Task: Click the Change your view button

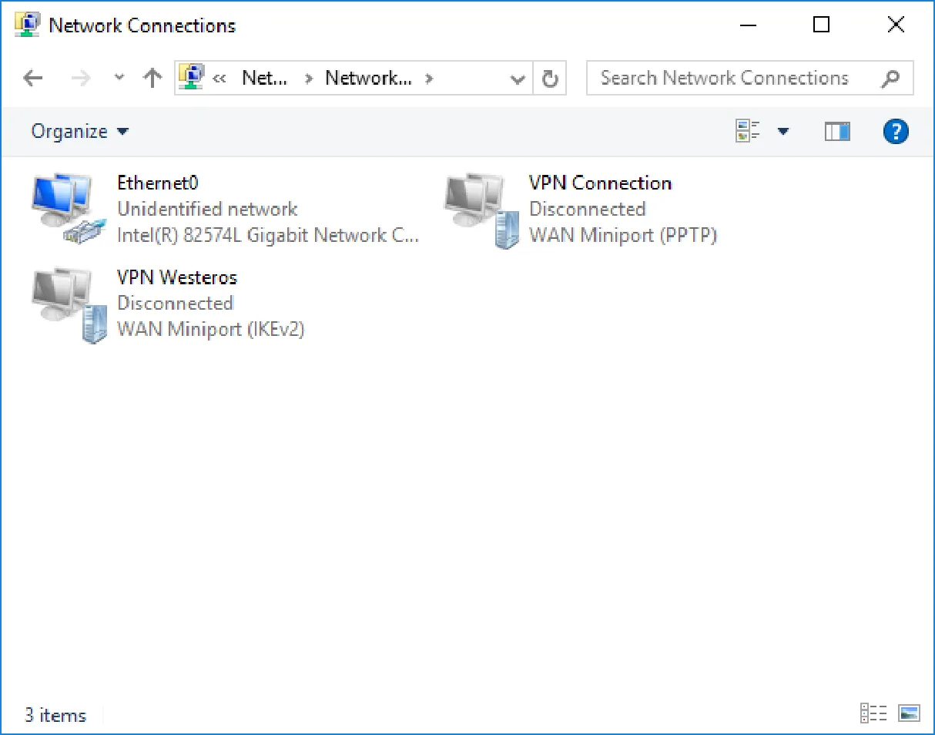Action: point(748,132)
